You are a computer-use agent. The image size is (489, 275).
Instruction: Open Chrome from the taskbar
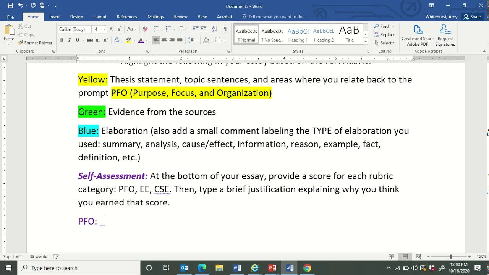[307, 268]
